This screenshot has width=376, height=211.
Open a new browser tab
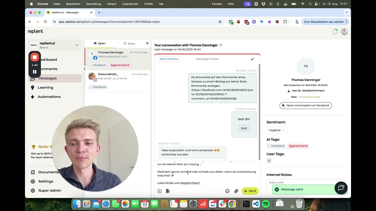point(99,13)
